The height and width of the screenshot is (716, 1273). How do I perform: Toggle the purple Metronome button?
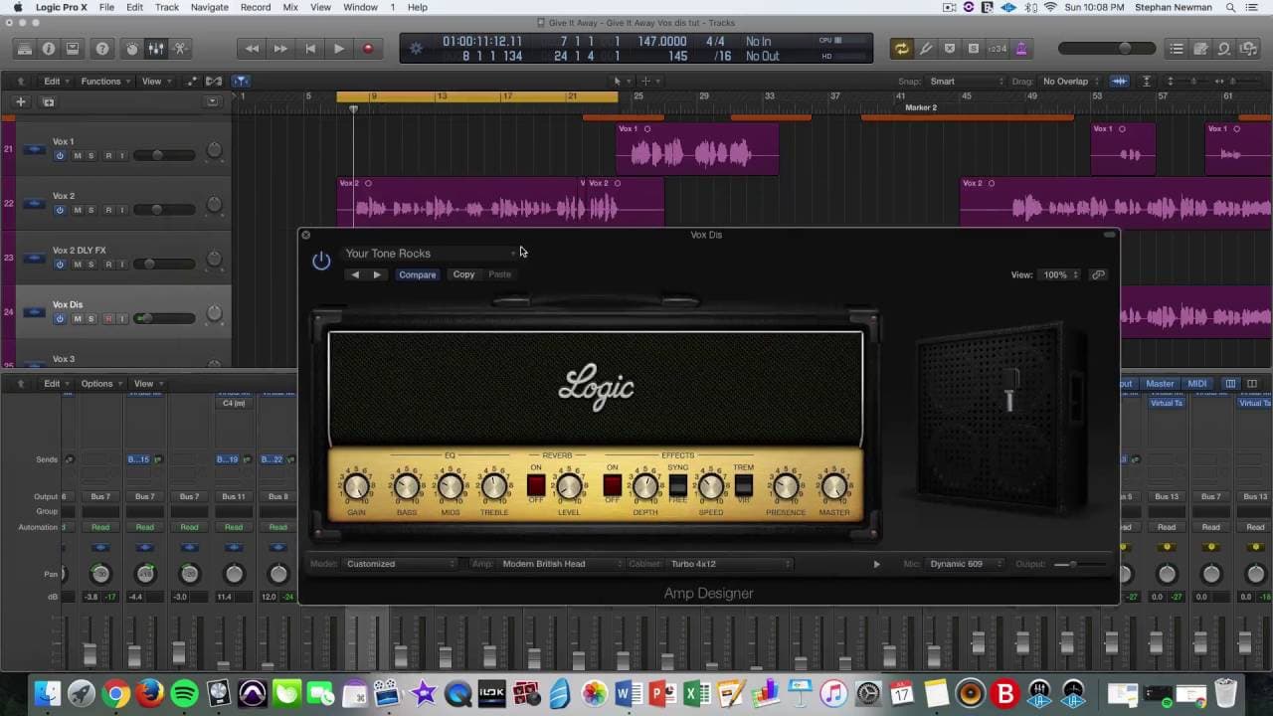[x=1021, y=48]
